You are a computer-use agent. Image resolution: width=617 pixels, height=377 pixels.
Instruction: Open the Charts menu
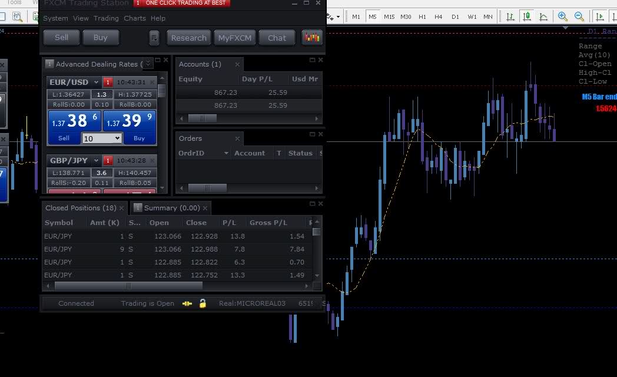click(x=135, y=18)
